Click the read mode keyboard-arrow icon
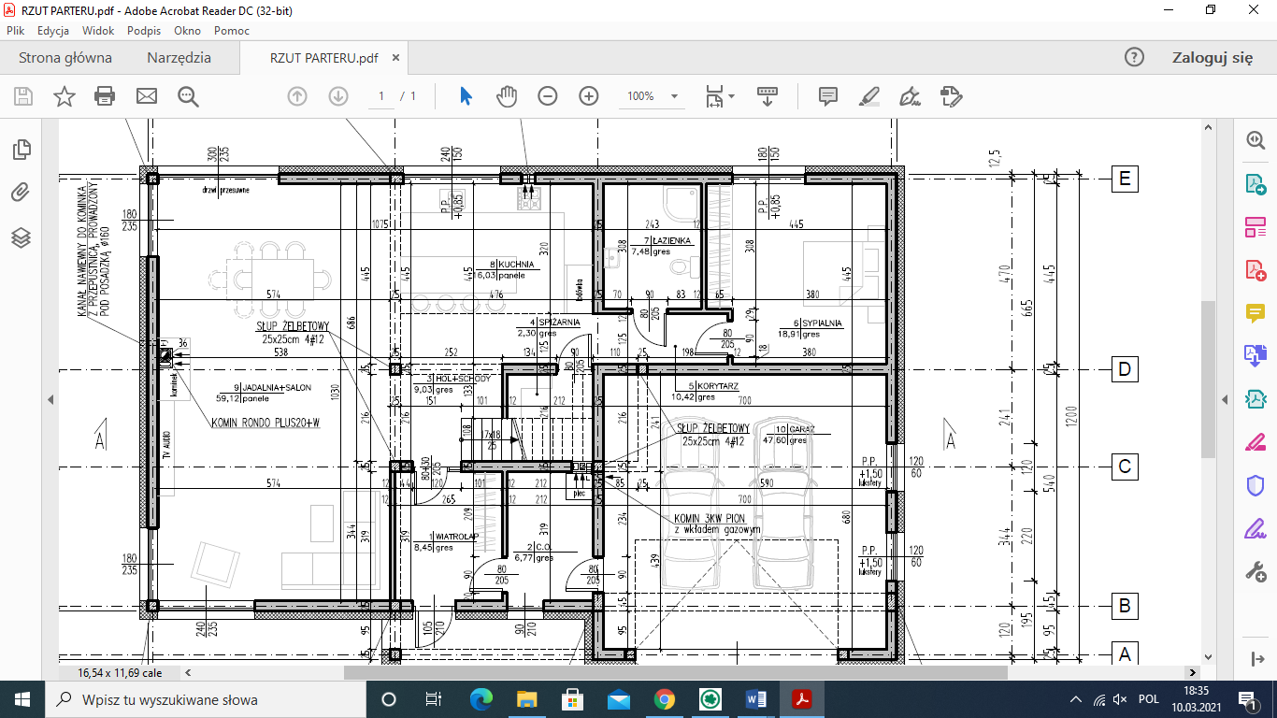This screenshot has width=1277, height=718. [768, 96]
